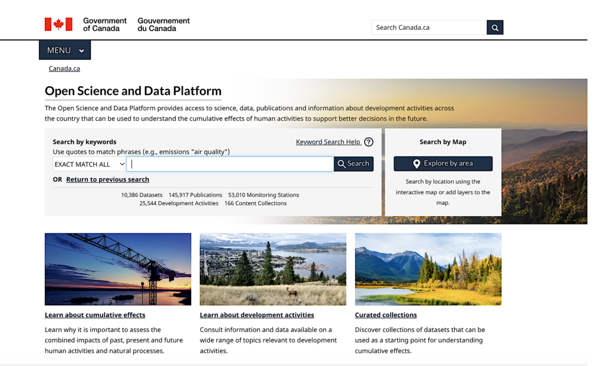This screenshot has width=604, height=366.
Task: Click the magnifier icon in the Search button
Action: [342, 164]
